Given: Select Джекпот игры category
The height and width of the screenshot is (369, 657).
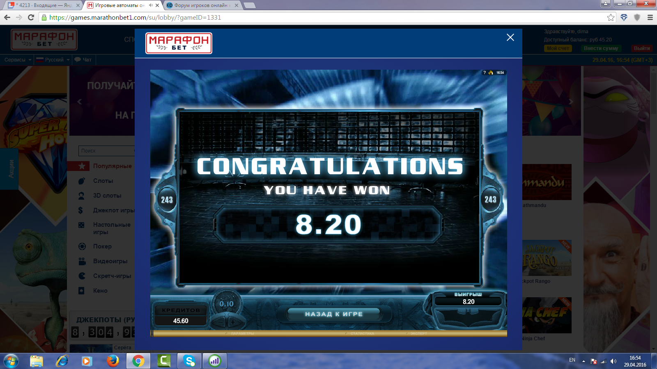Looking at the screenshot, I should click(x=114, y=210).
